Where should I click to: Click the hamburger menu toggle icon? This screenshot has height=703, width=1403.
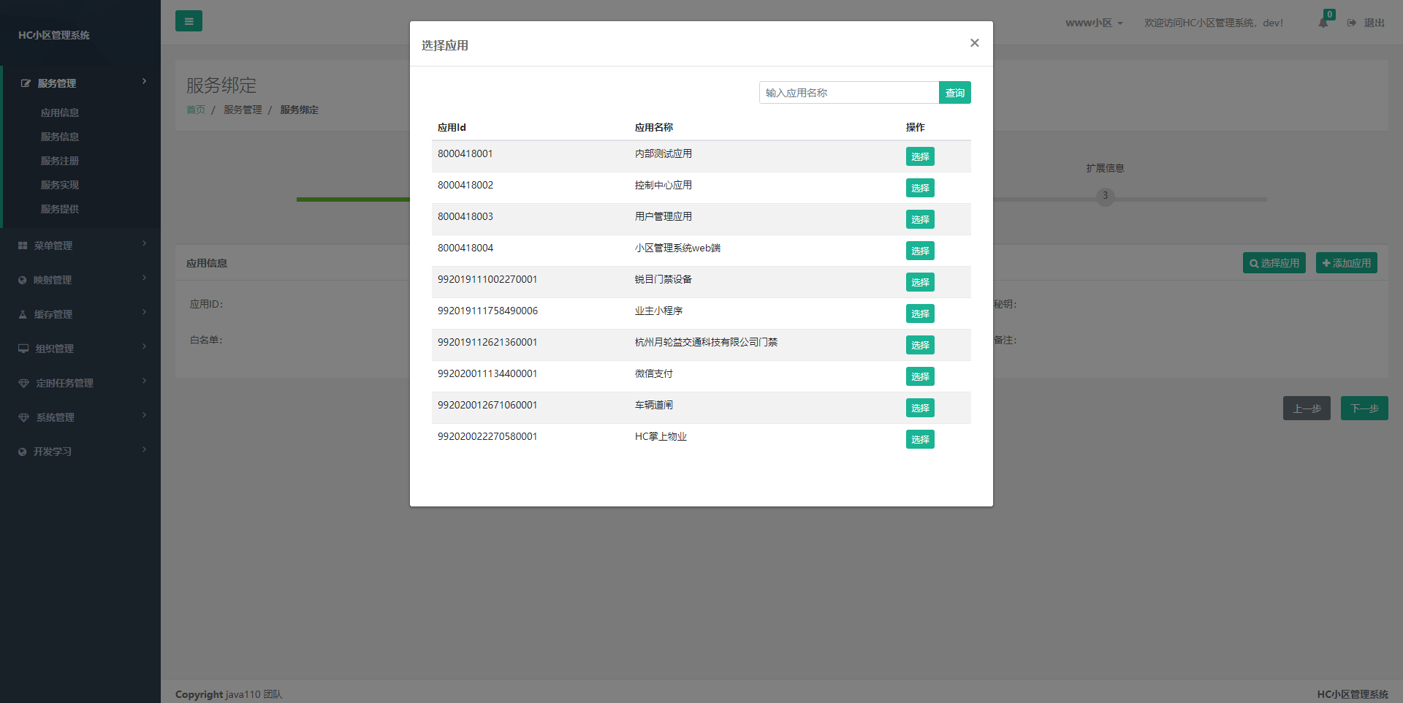click(189, 21)
